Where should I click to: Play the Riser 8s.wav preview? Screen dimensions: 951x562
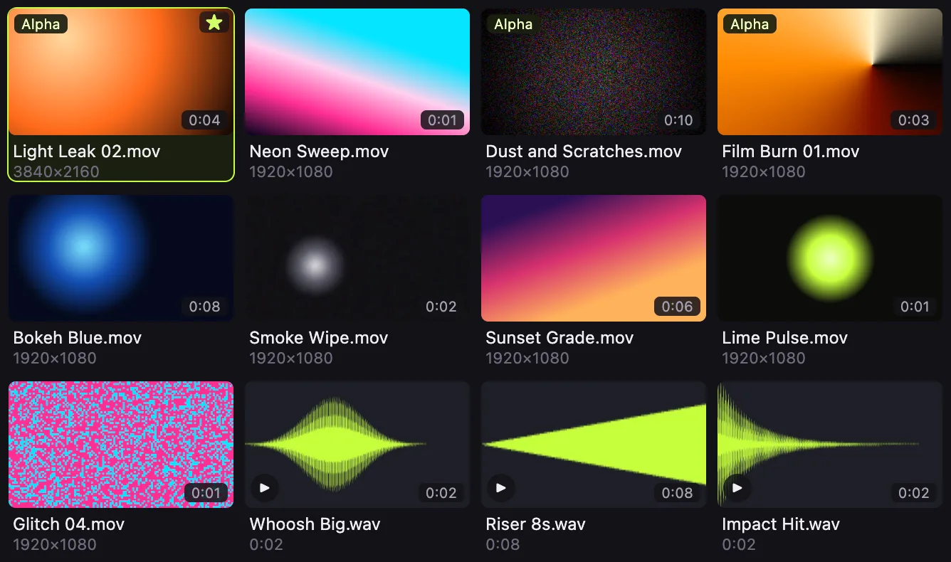tap(501, 488)
